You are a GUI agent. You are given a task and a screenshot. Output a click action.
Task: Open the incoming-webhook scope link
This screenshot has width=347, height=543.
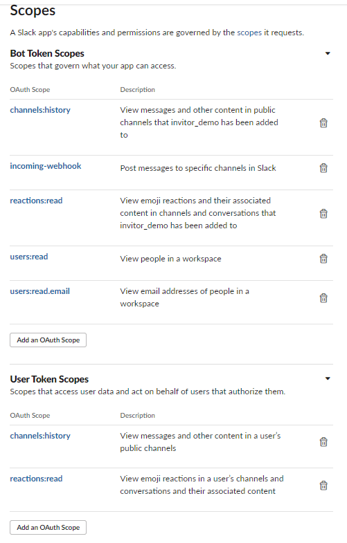[46, 166]
